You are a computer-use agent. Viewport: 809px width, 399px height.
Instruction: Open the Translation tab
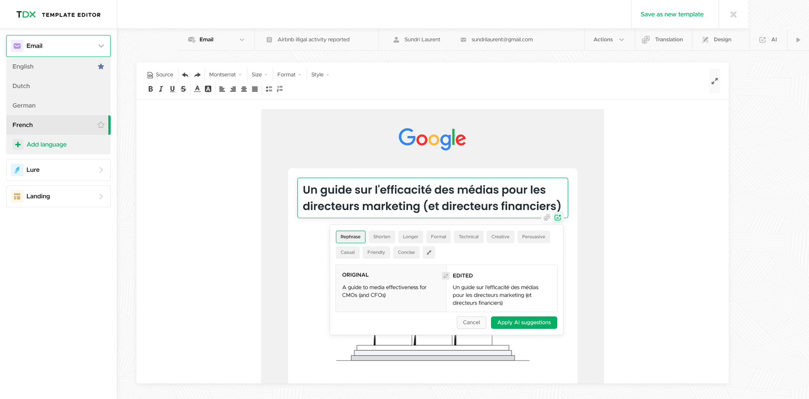[668, 39]
